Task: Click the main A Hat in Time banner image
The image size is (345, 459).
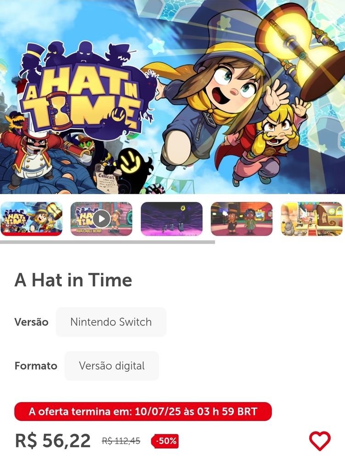Action: pos(172,97)
